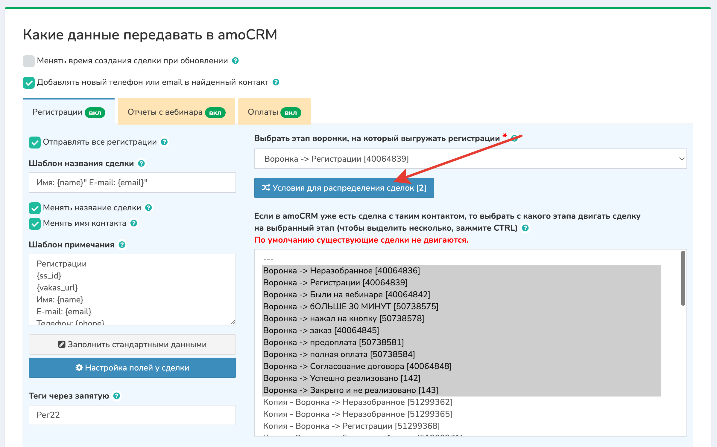Click 'Настройка полей у сделки' button
The height and width of the screenshot is (447, 717).
(x=132, y=368)
